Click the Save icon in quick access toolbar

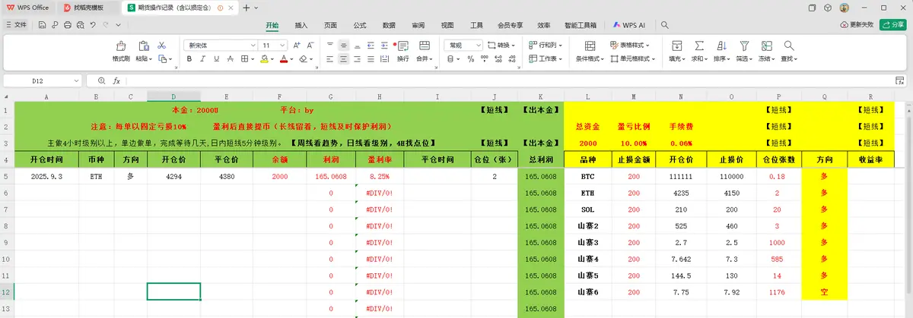click(42, 24)
